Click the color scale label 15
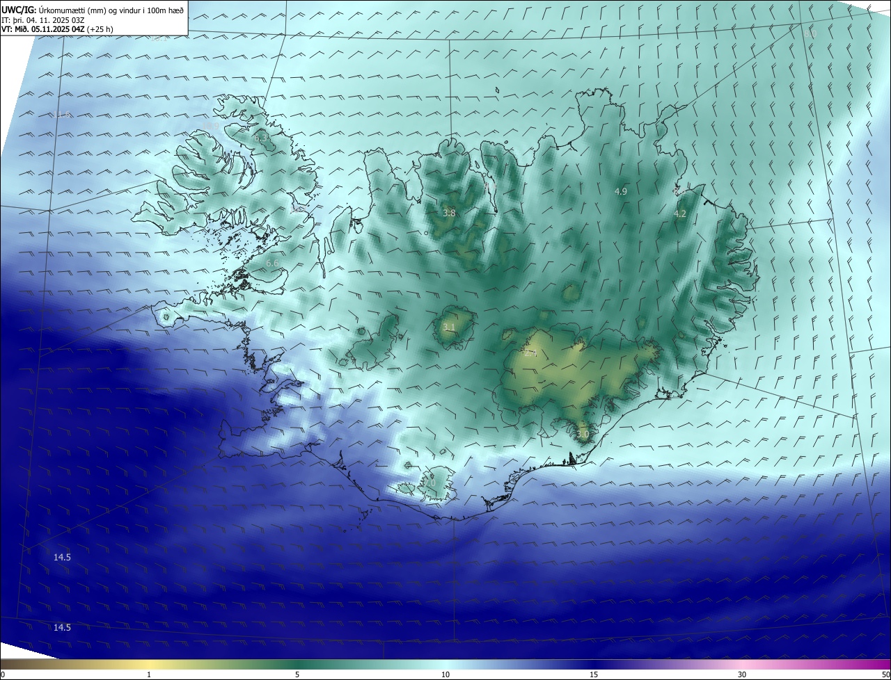The image size is (891, 680). (x=594, y=674)
